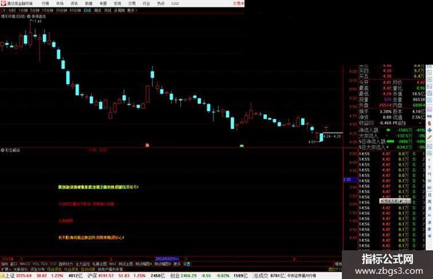Screen dimensions: 433x279
Task: Open the 行业资讯 tab
Action: (x=71, y=269)
